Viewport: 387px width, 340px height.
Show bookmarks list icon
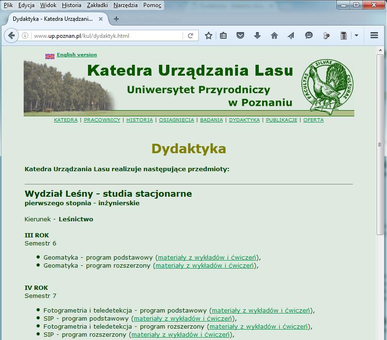pos(223,35)
